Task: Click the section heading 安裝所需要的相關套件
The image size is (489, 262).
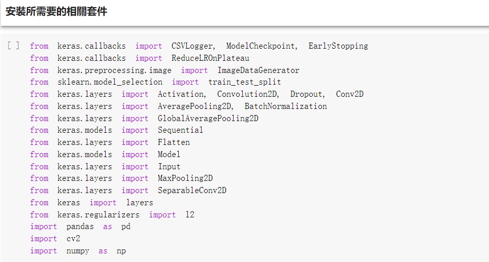Action: [56, 12]
